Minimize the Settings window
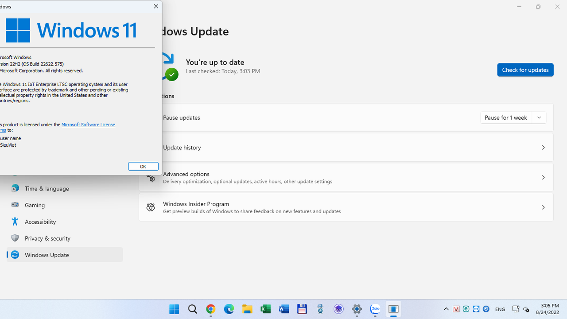Screen dimensions: 567x319 (519, 7)
